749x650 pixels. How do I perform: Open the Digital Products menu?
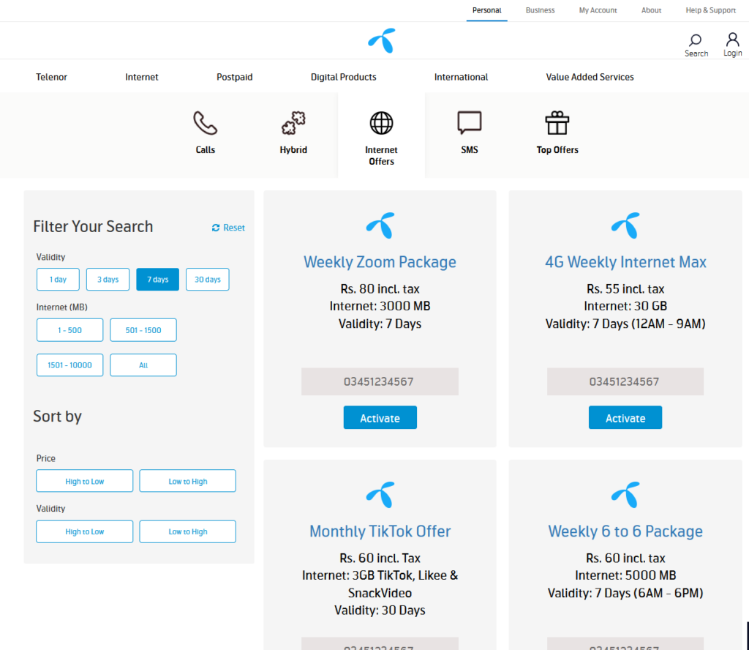click(344, 77)
